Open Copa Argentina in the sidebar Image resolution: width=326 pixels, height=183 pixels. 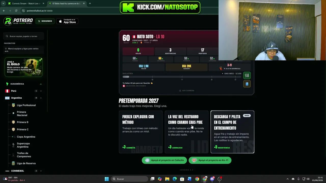point(26,137)
